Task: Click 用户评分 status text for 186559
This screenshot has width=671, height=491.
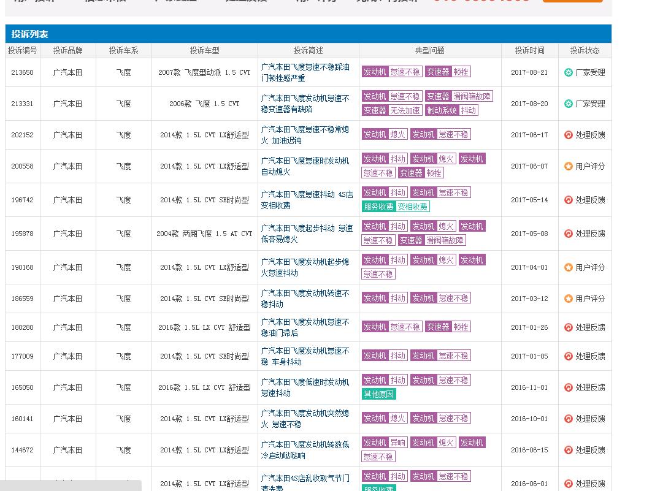Action: (x=590, y=299)
